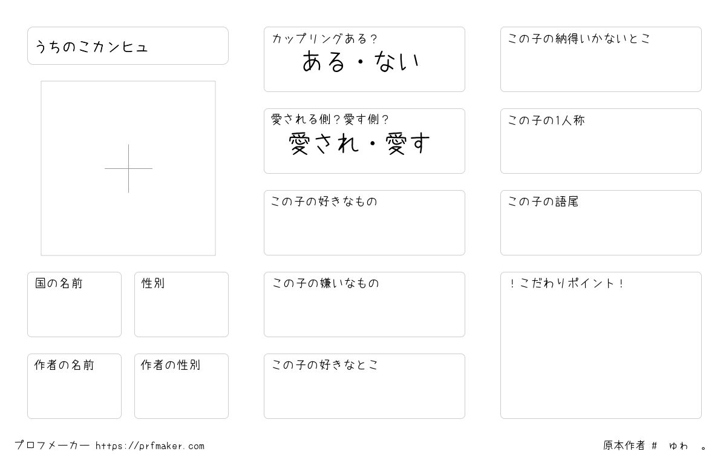The image size is (726, 454).
Task: Click the 作者の名前 field
Action: pyautogui.click(x=74, y=386)
